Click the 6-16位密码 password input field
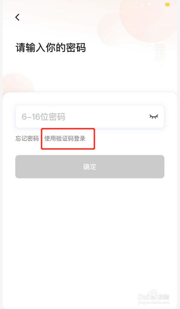The image size is (180, 309). (x=90, y=117)
